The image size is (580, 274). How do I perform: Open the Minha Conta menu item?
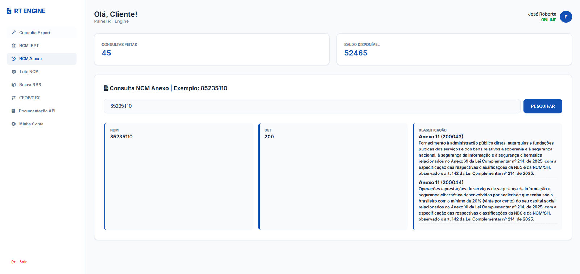(31, 124)
